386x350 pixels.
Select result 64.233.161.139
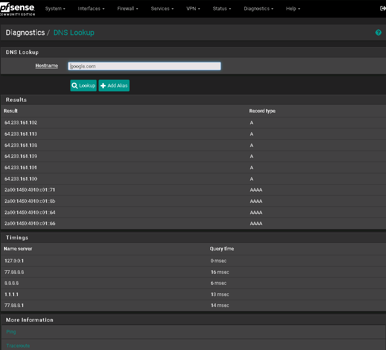pyautogui.click(x=21, y=156)
